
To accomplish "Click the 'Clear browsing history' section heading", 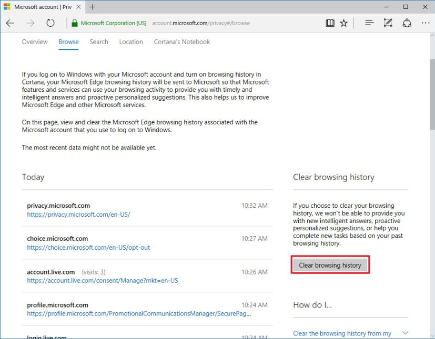I will point(333,177).
